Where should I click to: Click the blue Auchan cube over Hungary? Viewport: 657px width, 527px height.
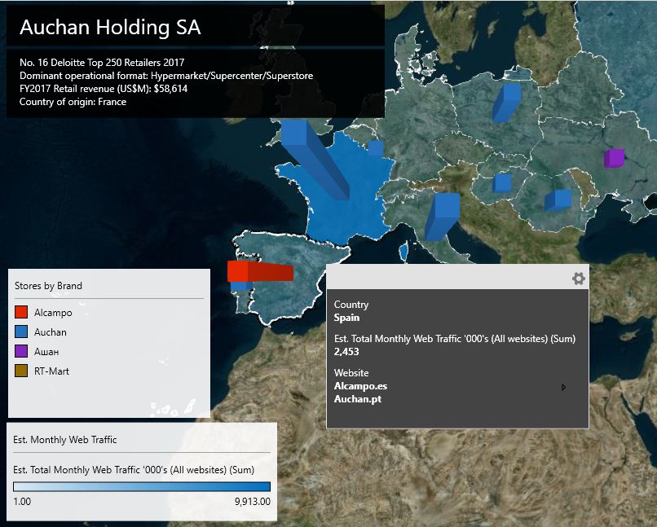click(501, 183)
